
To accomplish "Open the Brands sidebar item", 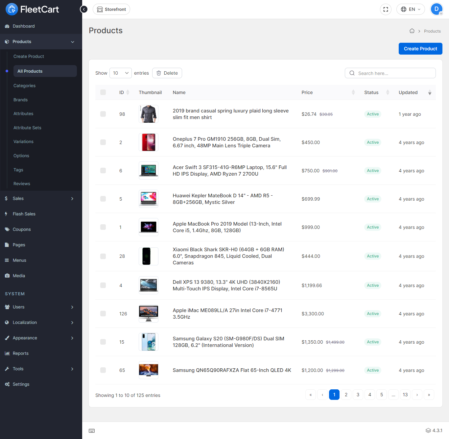I will click(x=20, y=100).
